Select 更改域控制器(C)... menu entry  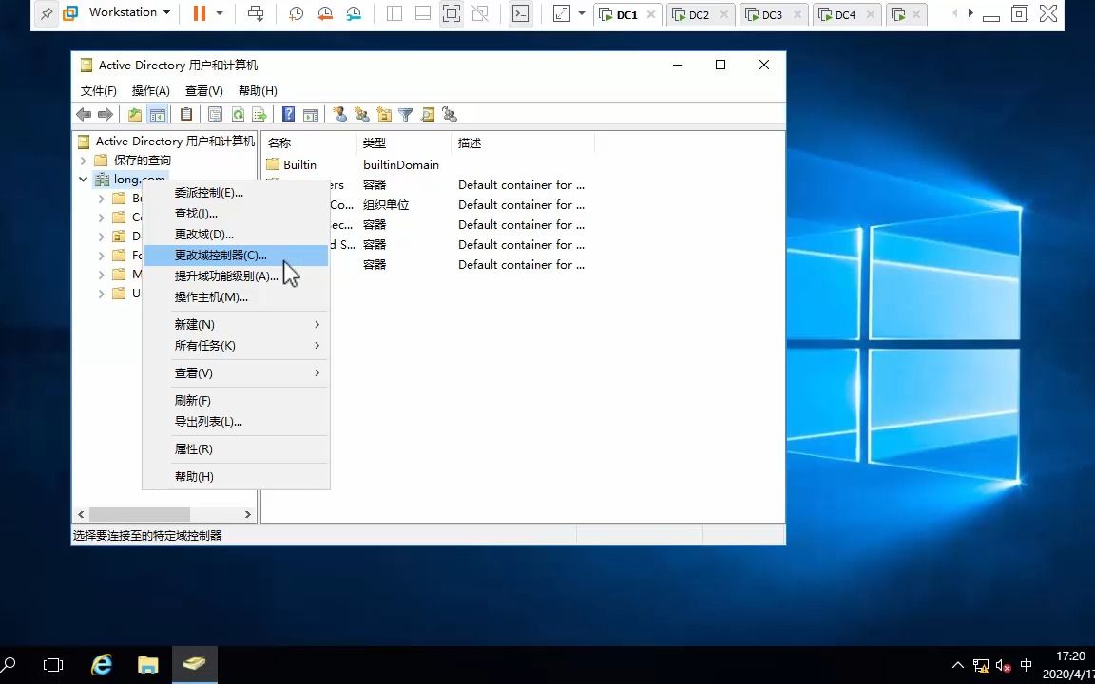237,256
